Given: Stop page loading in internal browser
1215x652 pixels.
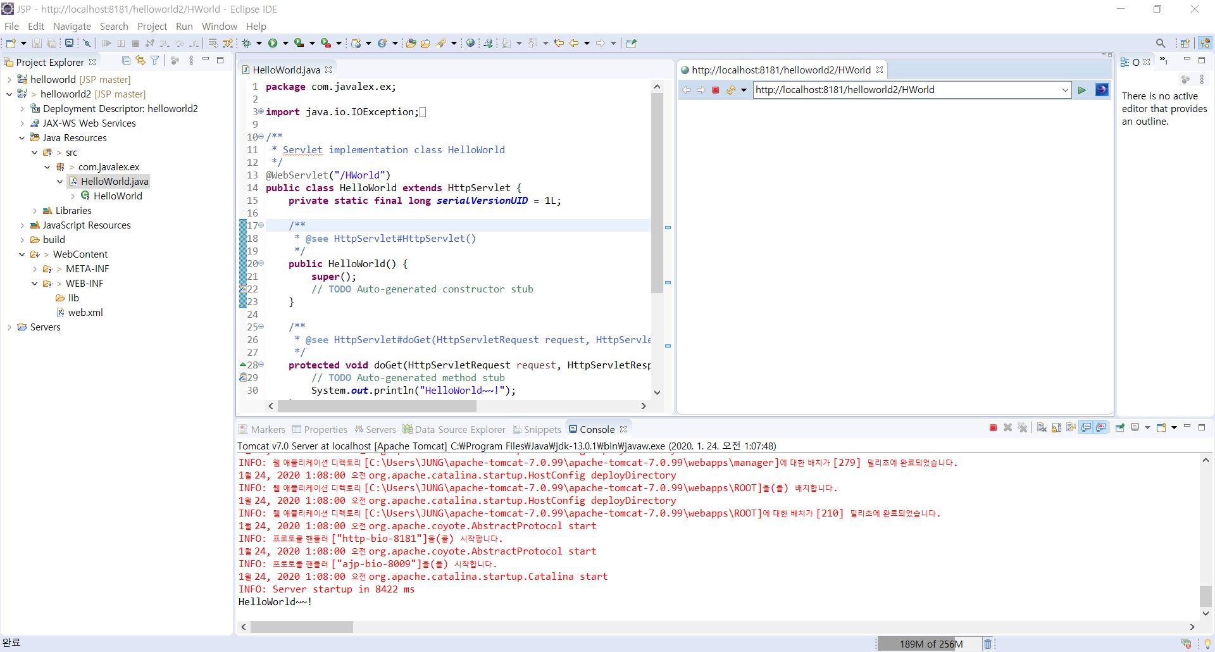Looking at the screenshot, I should [x=716, y=90].
